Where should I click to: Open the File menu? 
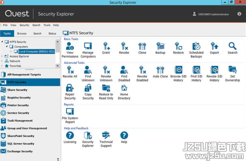pos(5,25)
